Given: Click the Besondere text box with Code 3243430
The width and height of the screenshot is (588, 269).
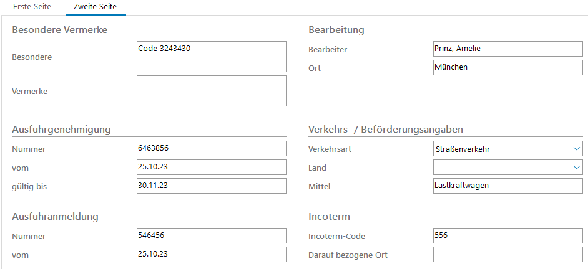Looking at the screenshot, I should (211, 57).
